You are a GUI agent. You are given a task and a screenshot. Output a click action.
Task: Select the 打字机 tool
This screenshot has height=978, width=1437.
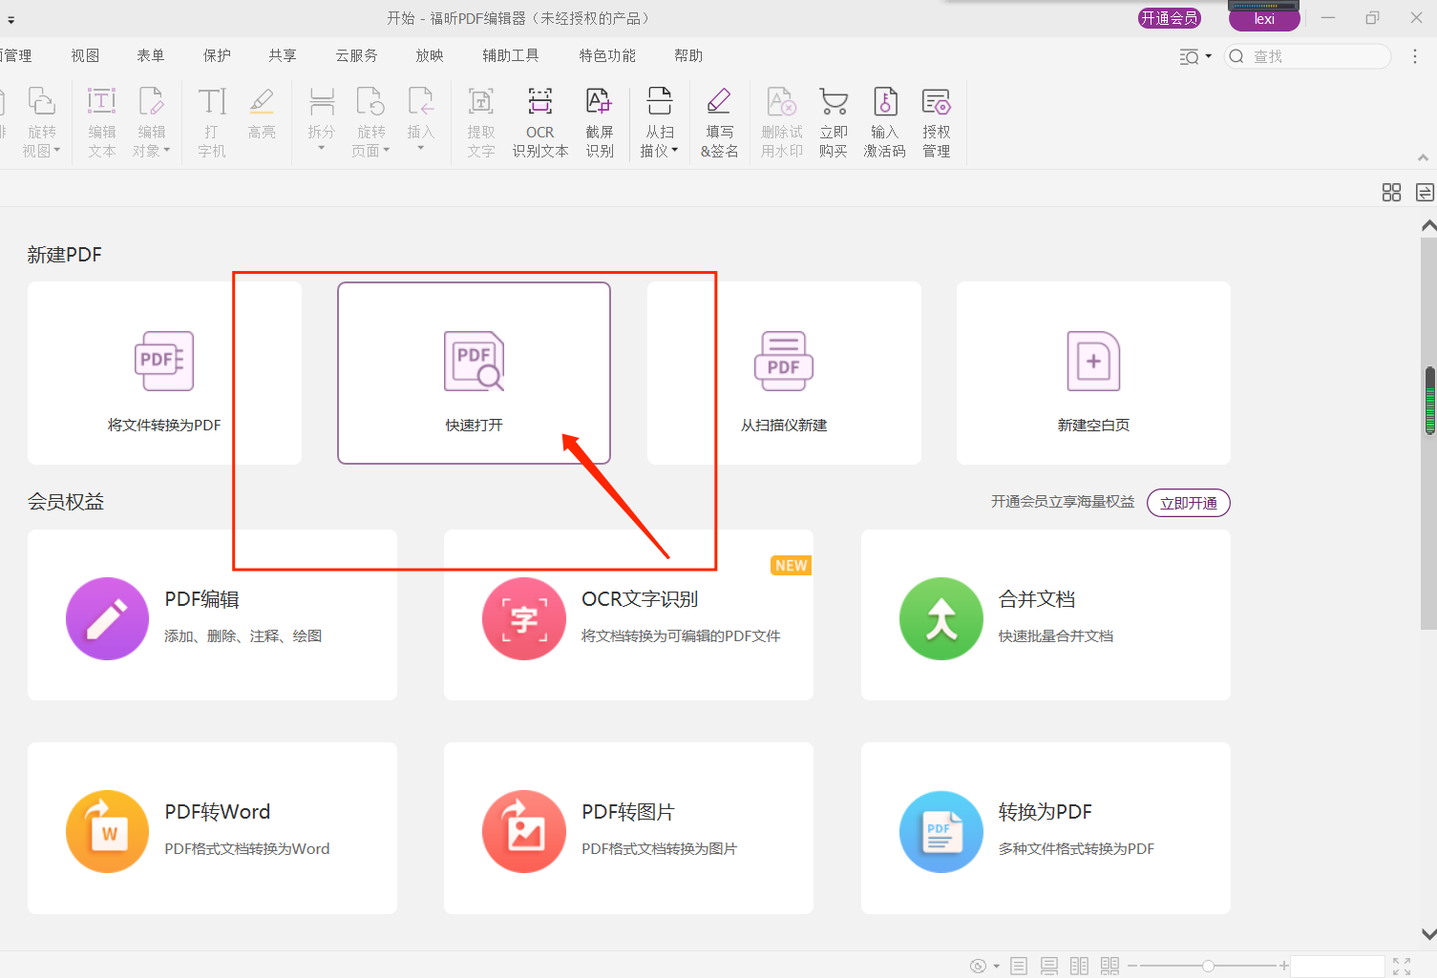pos(212,122)
